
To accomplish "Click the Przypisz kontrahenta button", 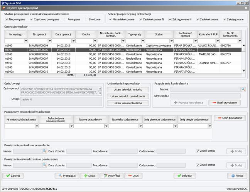I will 188,103.
